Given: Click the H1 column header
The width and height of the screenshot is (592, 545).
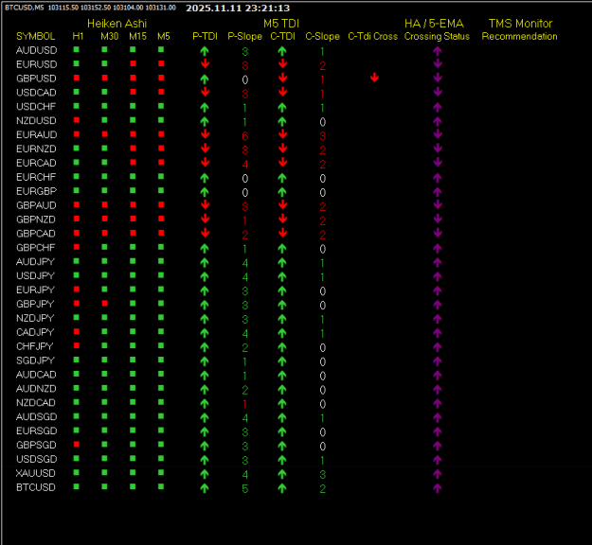Looking at the screenshot, I should coord(78,36).
